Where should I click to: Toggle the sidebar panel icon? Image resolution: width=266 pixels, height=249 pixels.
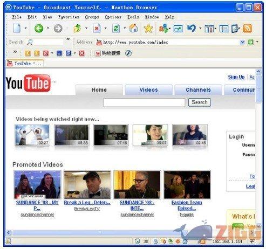(x=224, y=29)
